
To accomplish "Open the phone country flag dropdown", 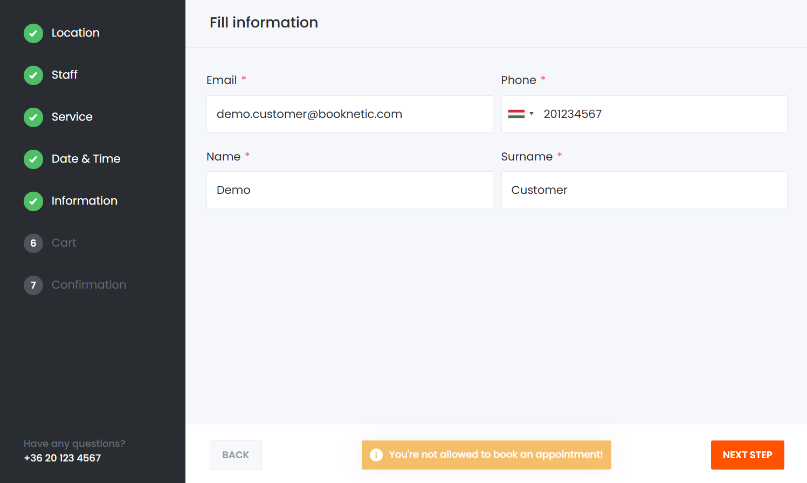I will 521,114.
